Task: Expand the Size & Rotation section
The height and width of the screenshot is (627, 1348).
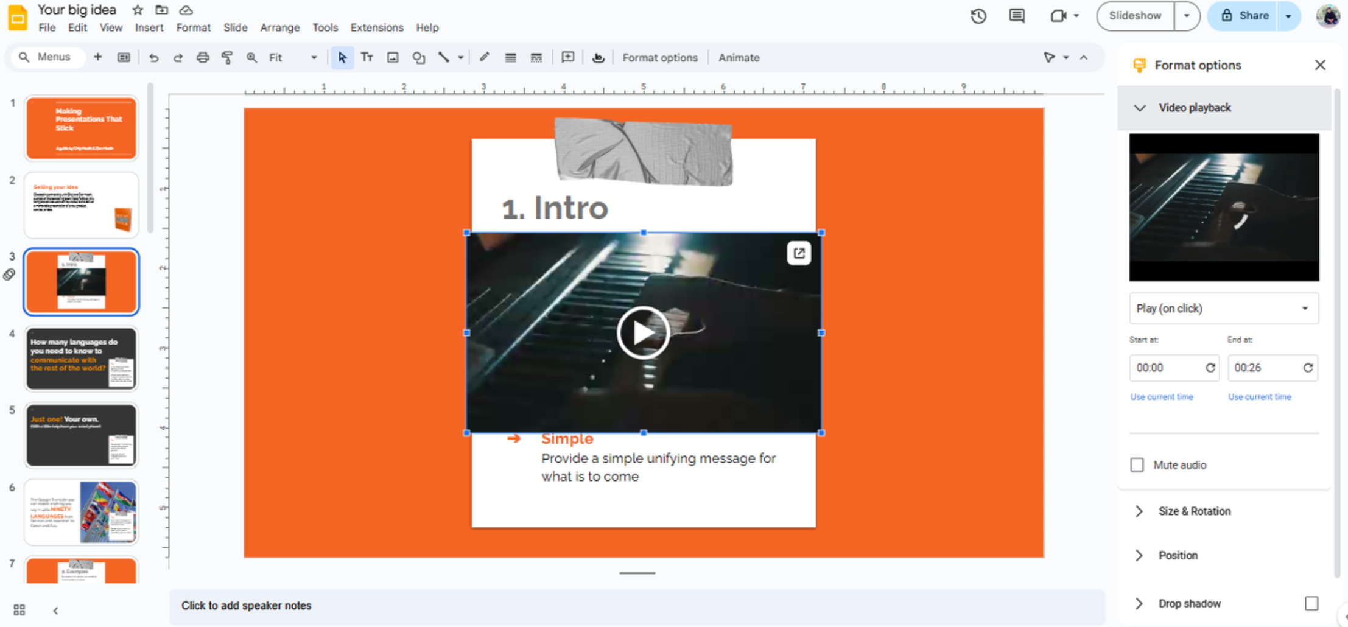Action: click(1194, 511)
